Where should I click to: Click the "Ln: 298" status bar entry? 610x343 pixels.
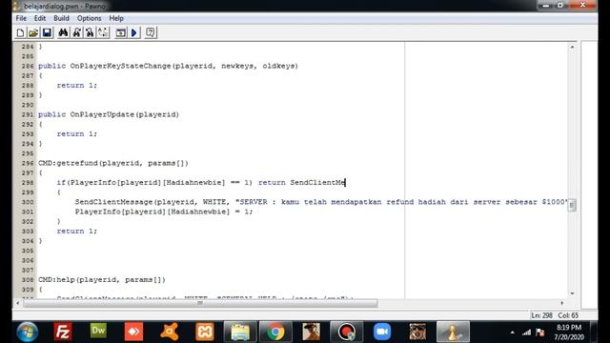click(x=541, y=315)
